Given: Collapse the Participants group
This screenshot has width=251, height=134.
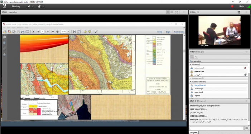Looking at the screenshot, I should (x=190, y=82).
